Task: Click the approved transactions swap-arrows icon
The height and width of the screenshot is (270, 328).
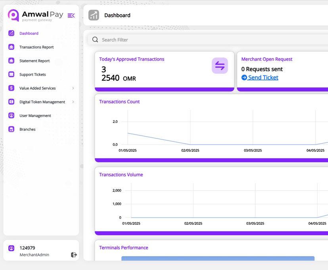Action: click(220, 66)
